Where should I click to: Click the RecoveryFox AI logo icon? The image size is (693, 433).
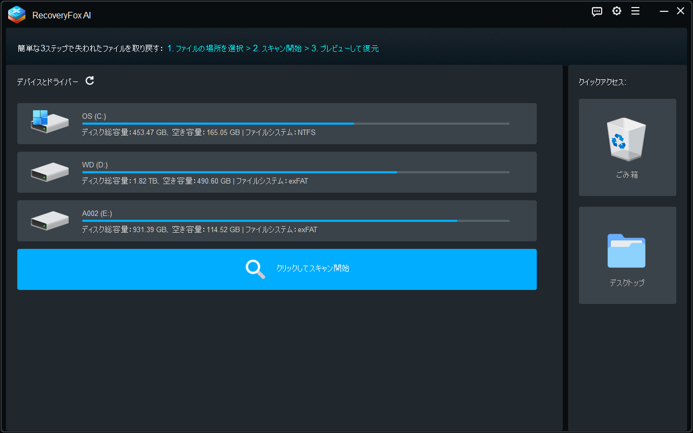(x=17, y=15)
